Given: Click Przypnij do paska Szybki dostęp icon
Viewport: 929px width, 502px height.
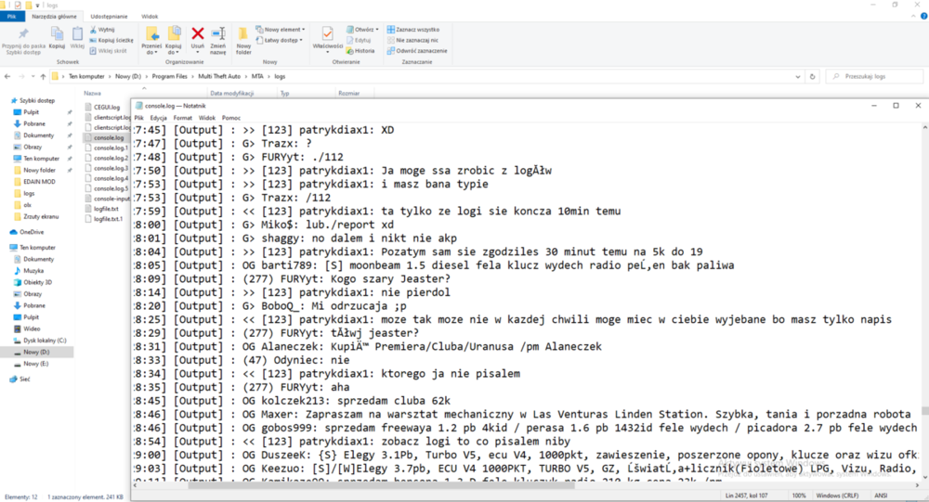Looking at the screenshot, I should [x=24, y=34].
